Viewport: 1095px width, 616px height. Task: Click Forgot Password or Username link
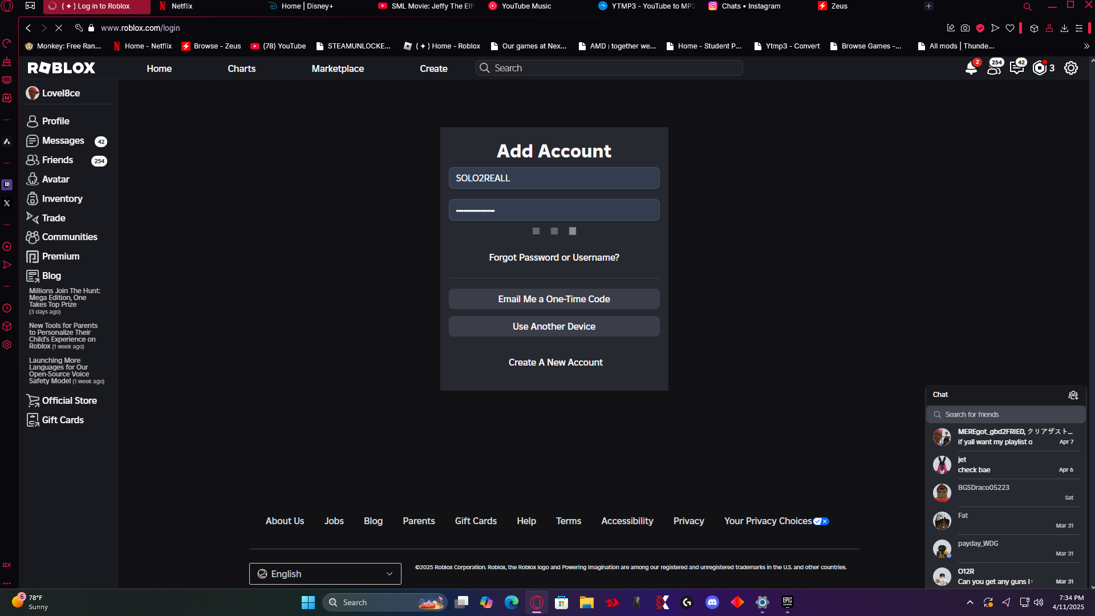click(554, 257)
